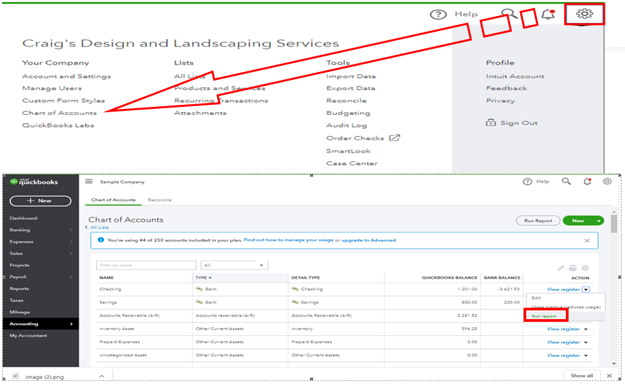
Task: Open Import Data under Tools
Action: [x=351, y=76]
